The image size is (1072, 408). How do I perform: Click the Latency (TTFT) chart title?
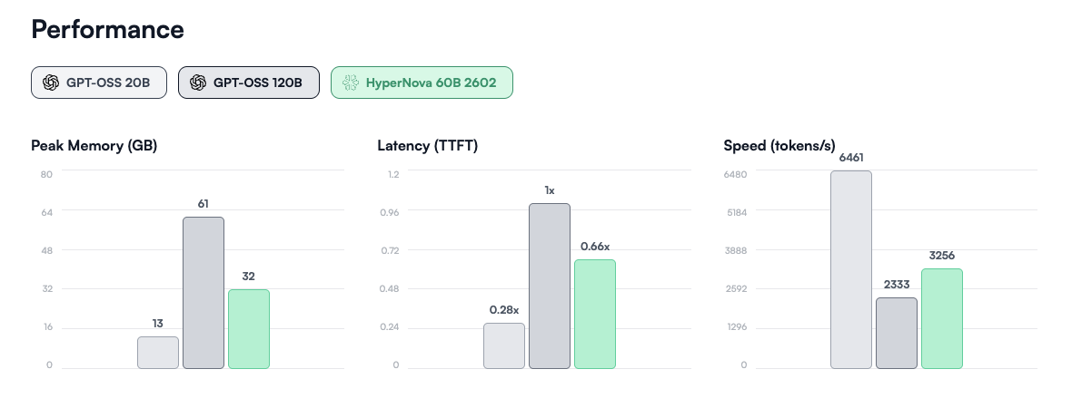coord(428,145)
